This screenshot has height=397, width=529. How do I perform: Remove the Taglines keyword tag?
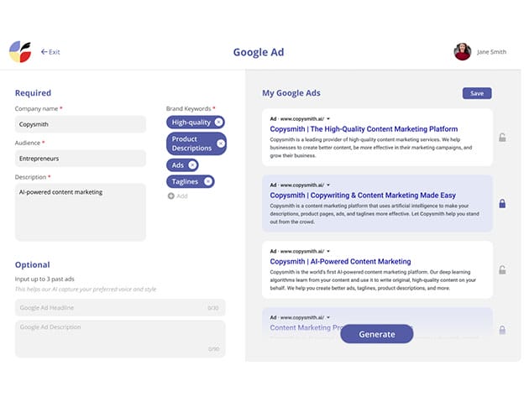pos(207,180)
